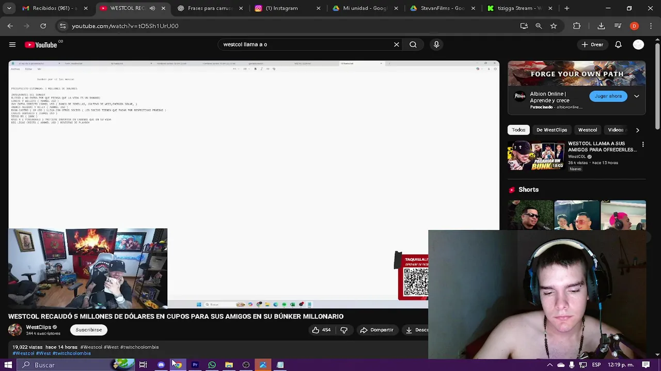Run search with magnifying glass button

[413, 44]
